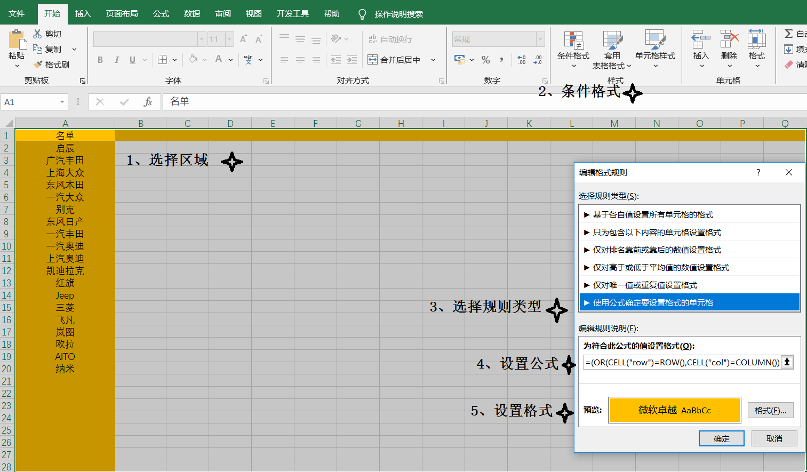Screen dimensions: 807x472
Task: Expand the Name Box dropdown arrow
Action: (62, 102)
